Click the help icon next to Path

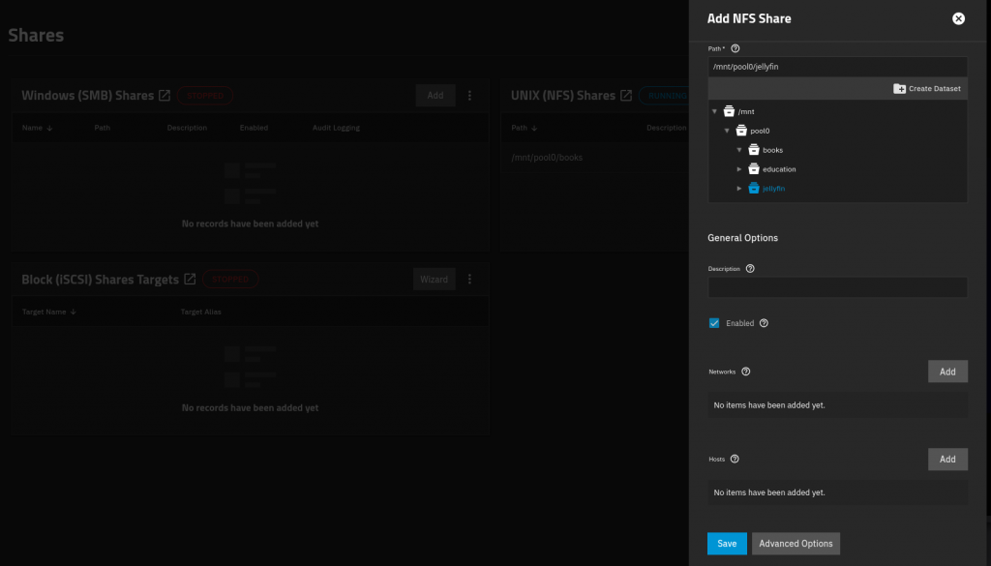point(735,47)
